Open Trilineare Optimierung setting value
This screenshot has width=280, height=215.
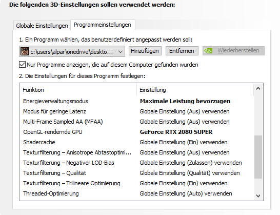tap(184, 183)
